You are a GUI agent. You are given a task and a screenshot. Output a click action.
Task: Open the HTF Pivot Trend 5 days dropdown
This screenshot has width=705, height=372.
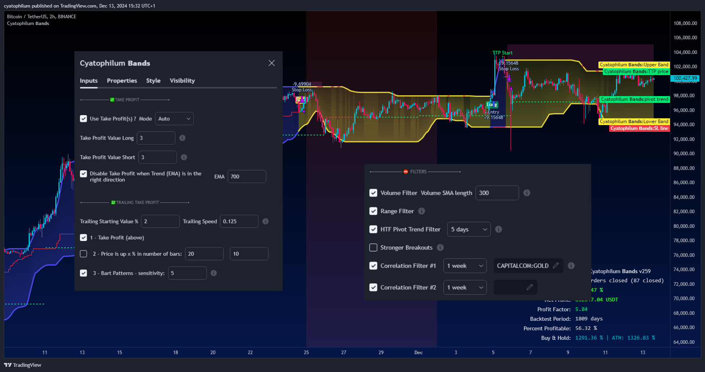click(x=469, y=229)
